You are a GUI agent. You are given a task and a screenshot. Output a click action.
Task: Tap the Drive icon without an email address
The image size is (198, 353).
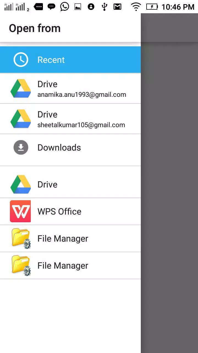click(21, 184)
